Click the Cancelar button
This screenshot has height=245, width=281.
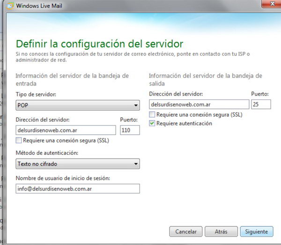pos(186,231)
